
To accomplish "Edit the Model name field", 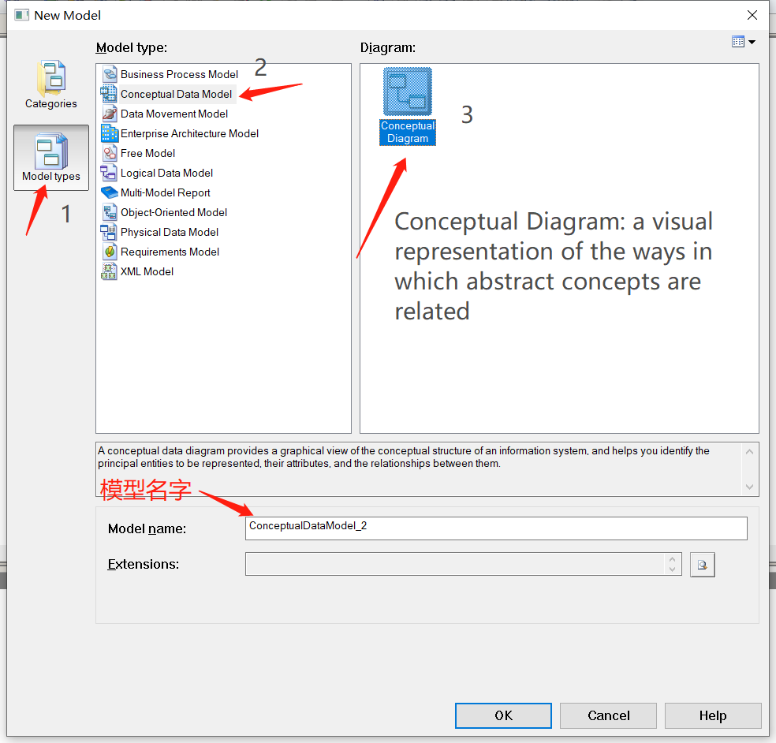I will point(495,528).
